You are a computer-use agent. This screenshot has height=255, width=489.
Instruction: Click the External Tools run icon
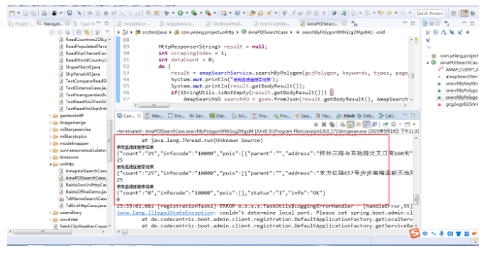tap(208, 13)
